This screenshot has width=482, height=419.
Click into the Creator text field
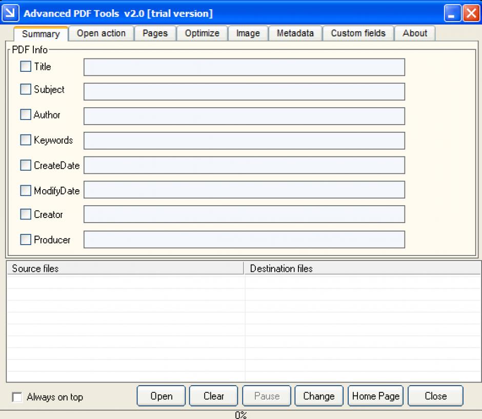click(x=245, y=214)
